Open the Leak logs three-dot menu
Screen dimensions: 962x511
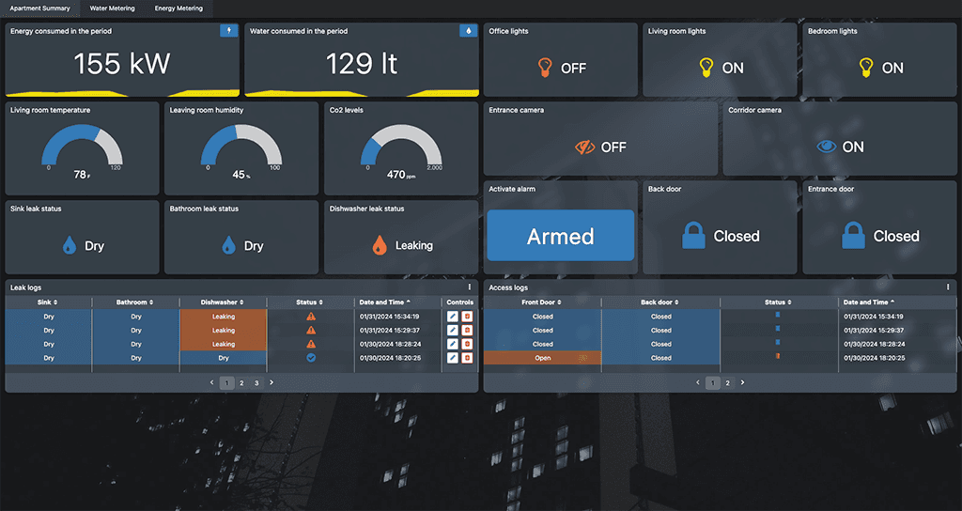pyautogui.click(x=470, y=286)
